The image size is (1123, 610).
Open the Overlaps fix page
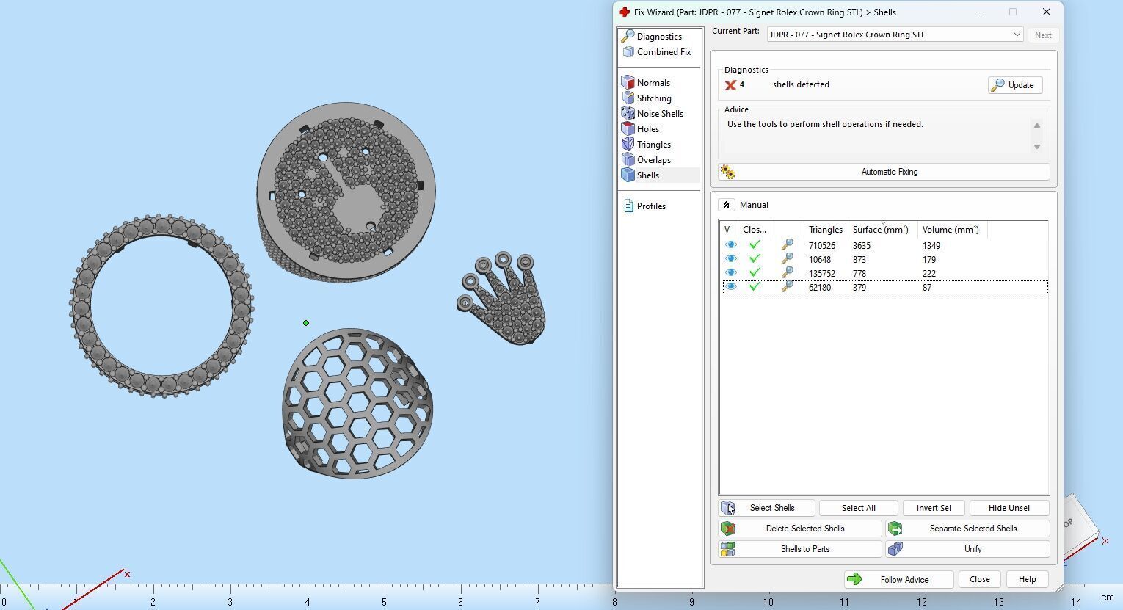pyautogui.click(x=646, y=160)
